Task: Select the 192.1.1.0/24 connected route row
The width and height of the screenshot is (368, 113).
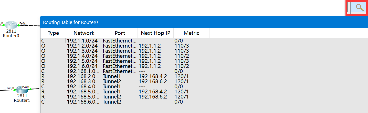Action: pyautogui.click(x=82, y=41)
